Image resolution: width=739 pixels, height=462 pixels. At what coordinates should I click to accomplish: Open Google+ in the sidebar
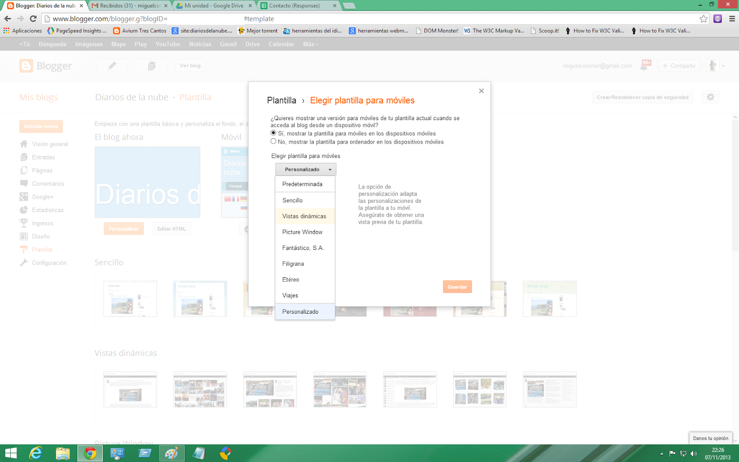tap(37, 197)
